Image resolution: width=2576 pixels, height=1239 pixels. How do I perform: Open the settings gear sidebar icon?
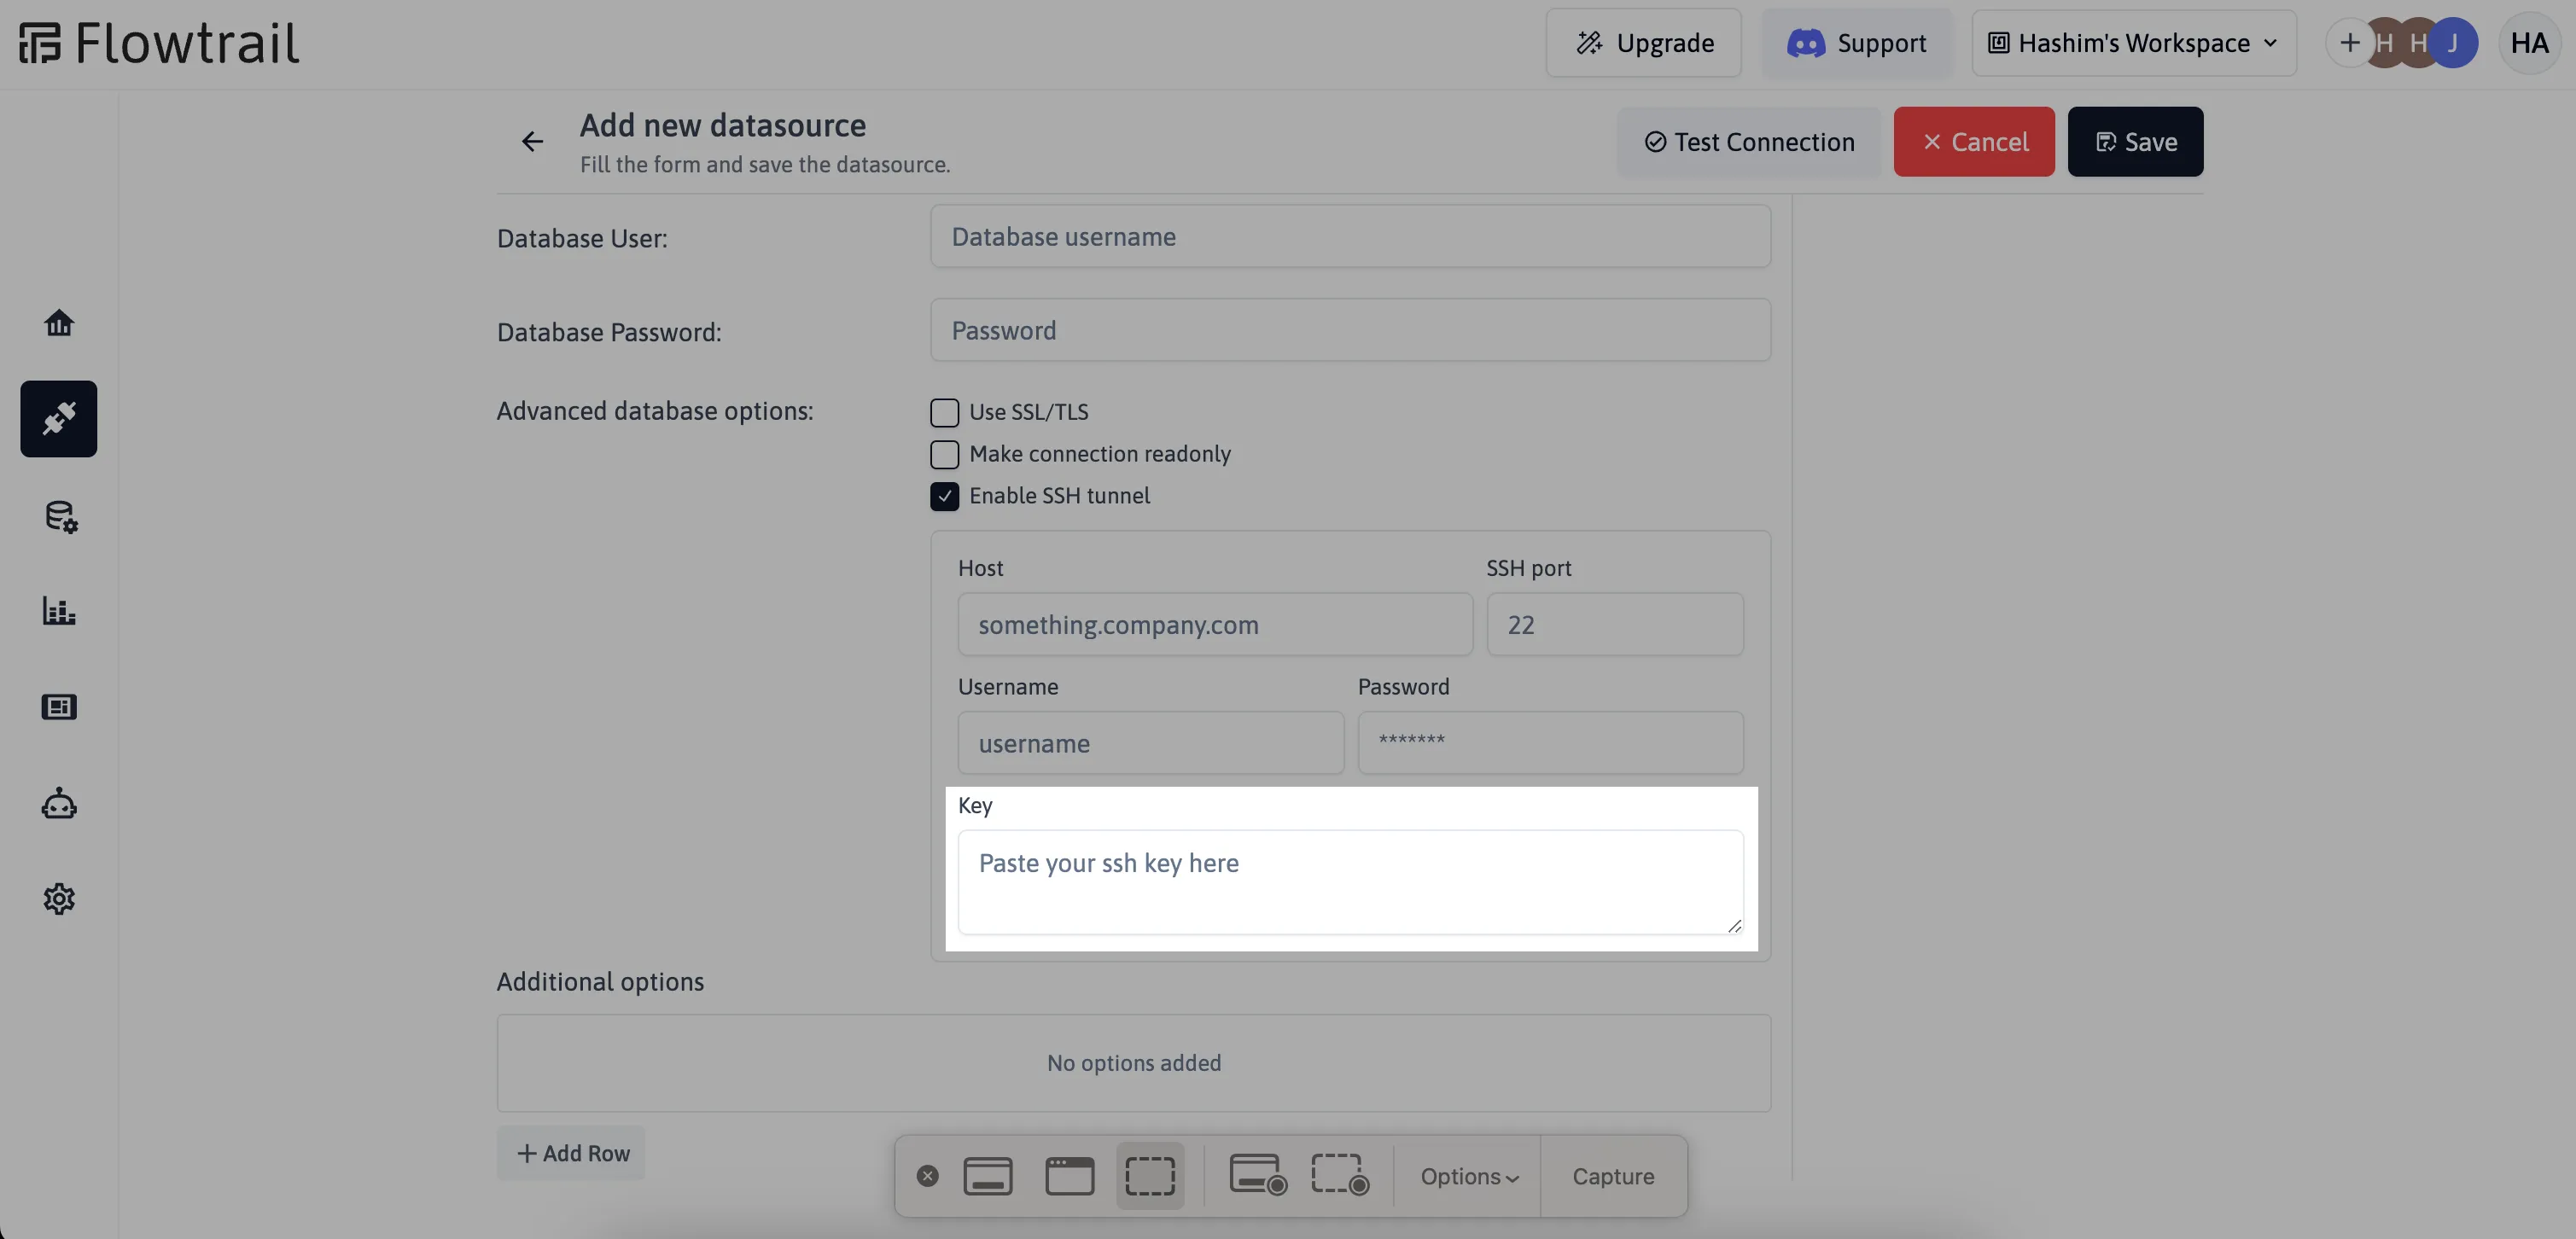click(59, 898)
